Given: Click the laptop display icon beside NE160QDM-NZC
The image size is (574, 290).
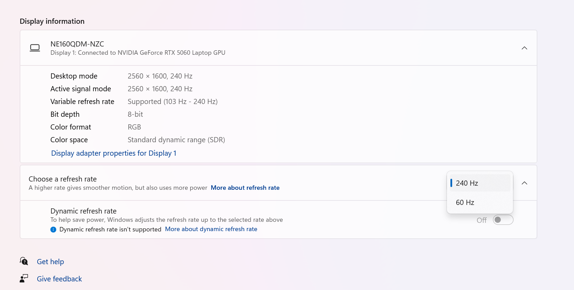Looking at the screenshot, I should click(35, 48).
